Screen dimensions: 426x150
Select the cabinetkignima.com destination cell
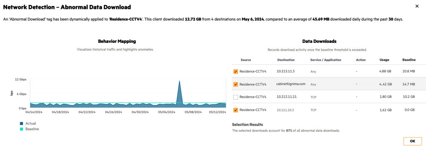pos(291,84)
